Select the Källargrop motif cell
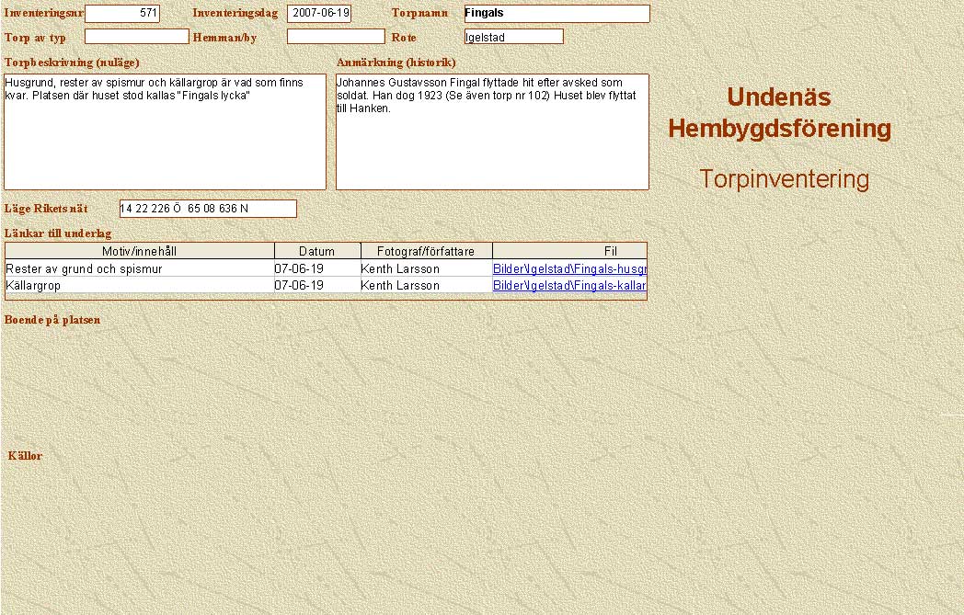This screenshot has width=964, height=615. tap(41, 286)
